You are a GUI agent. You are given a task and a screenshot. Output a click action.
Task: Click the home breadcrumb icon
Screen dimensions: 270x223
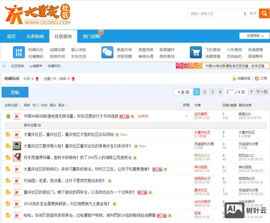pyautogui.click(x=4, y=66)
